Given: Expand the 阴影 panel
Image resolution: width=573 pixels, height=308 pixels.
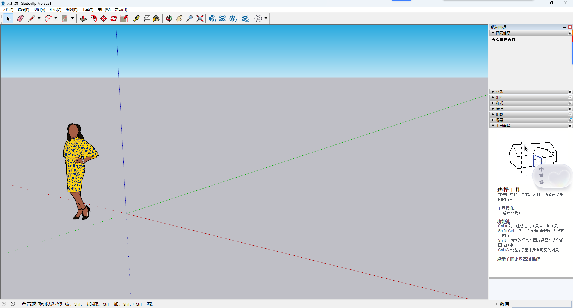Looking at the screenshot, I should [x=493, y=114].
